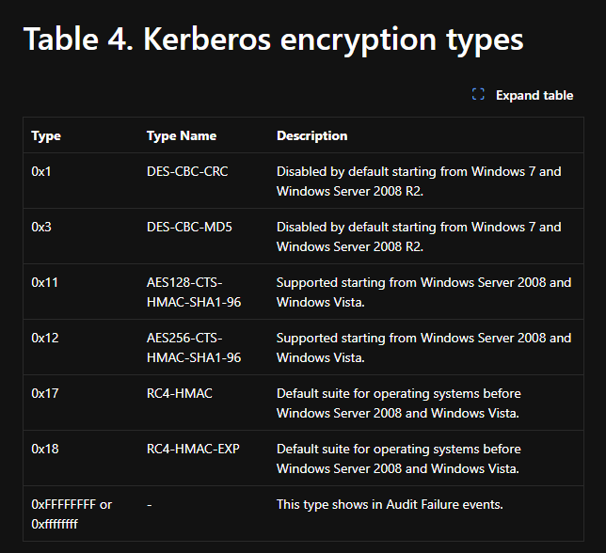Image resolution: width=606 pixels, height=553 pixels.
Task: Select the Type Name column header
Action: 182,135
